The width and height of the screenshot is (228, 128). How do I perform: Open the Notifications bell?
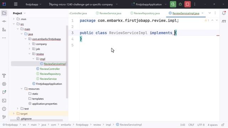224,13
